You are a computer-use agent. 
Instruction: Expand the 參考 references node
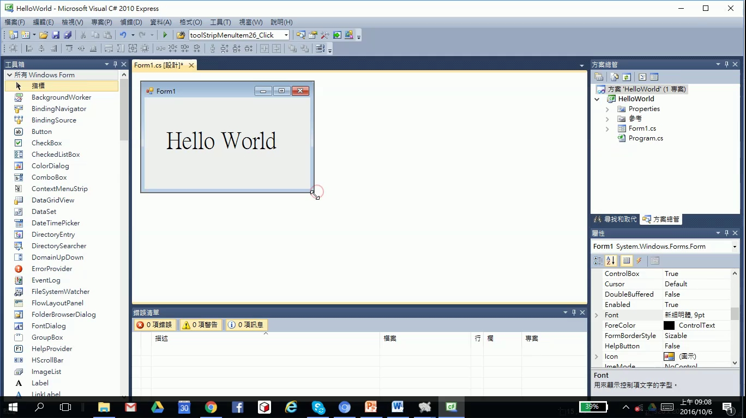click(607, 119)
